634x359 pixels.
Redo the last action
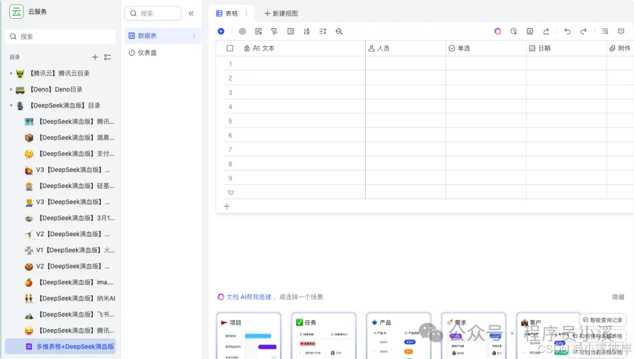pyautogui.click(x=584, y=31)
